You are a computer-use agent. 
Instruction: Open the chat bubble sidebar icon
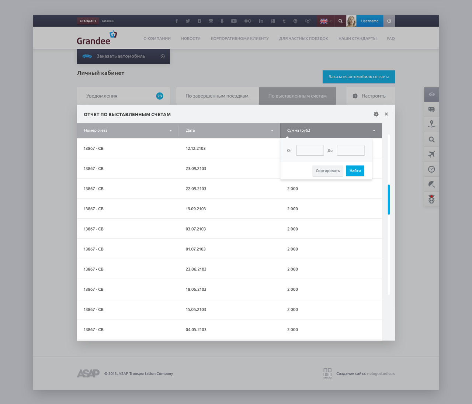pos(431,110)
